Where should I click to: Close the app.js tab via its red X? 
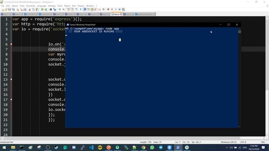pos(121,14)
